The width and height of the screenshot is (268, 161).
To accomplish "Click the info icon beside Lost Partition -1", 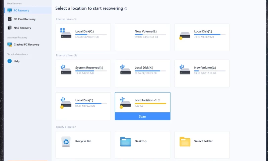I will (x=159, y=100).
